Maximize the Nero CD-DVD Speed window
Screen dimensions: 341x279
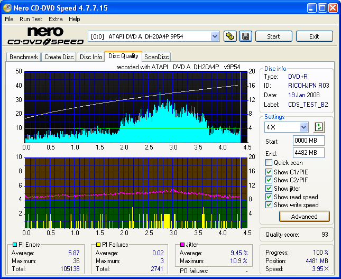[x=322, y=8]
